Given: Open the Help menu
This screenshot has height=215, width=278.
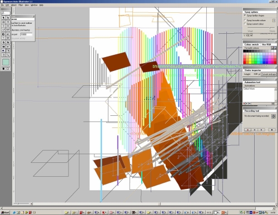Looking at the screenshot, I should (x=41, y=5).
